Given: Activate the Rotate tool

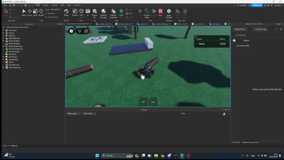Looking at the screenshot, I should [x=41, y=12].
